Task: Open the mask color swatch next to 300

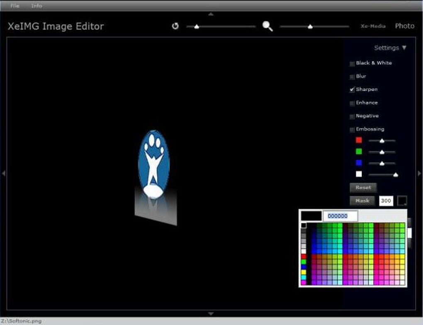Action: coord(402,201)
